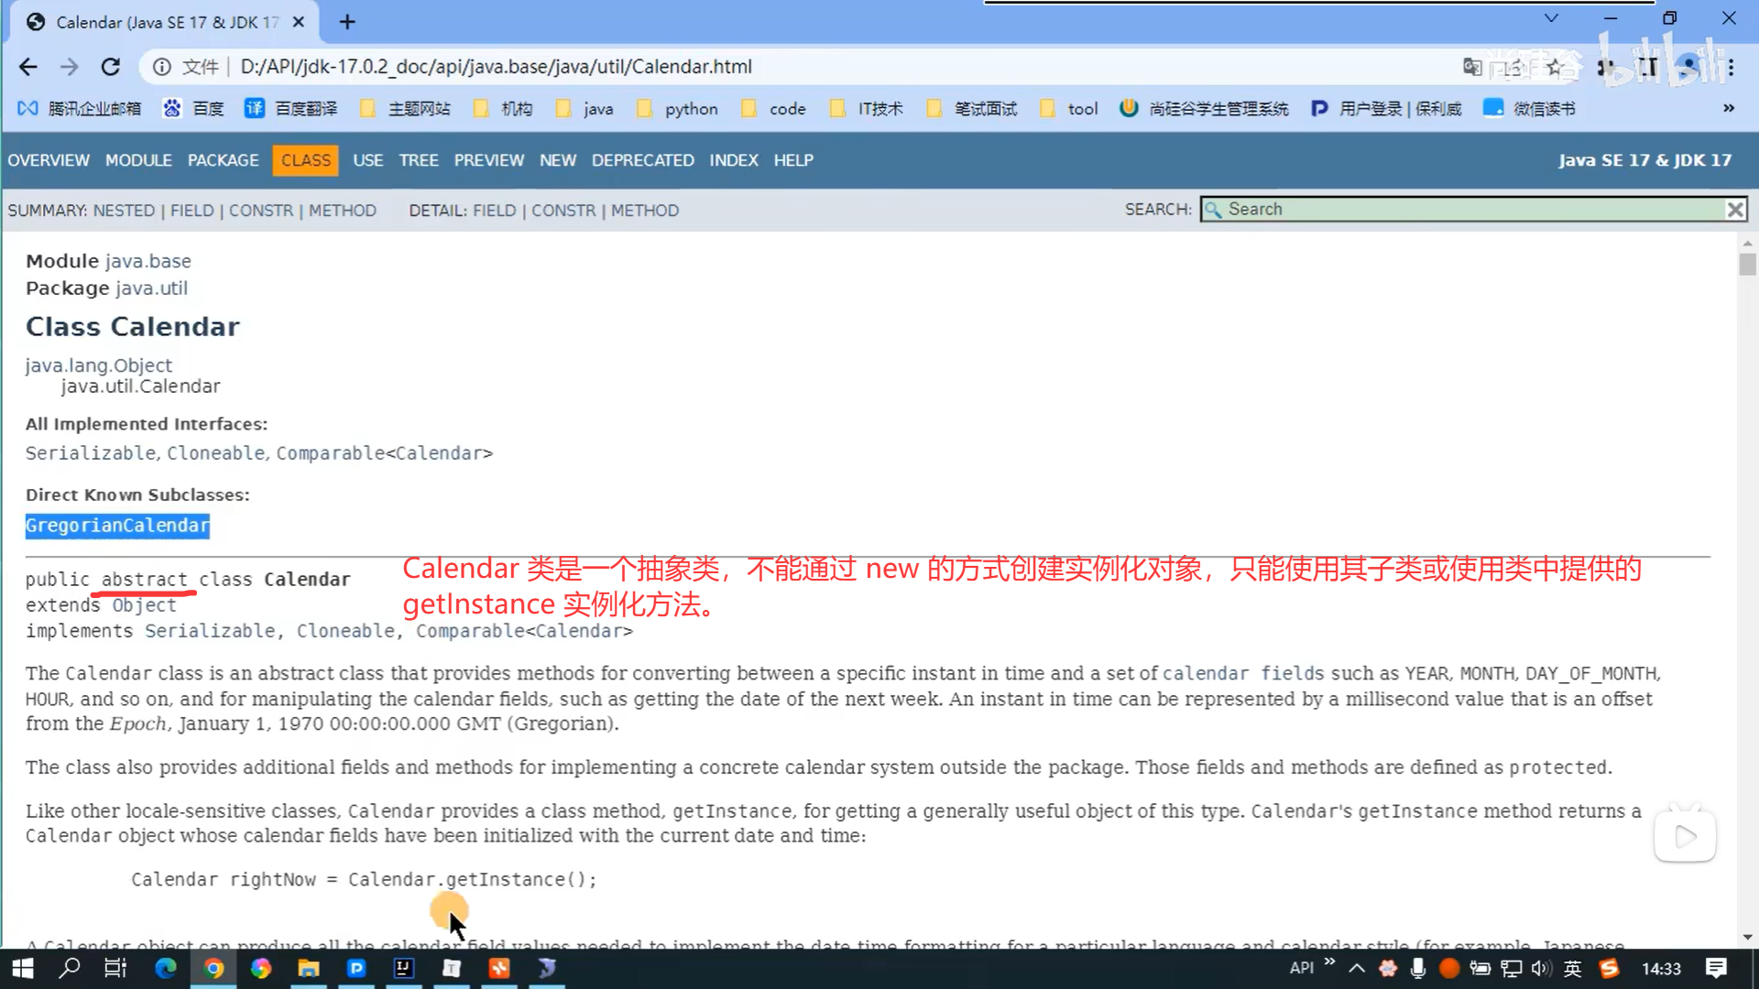Expand the hidden bookmarks overflow chevron
Image resolution: width=1759 pixels, height=989 pixels.
[1729, 108]
